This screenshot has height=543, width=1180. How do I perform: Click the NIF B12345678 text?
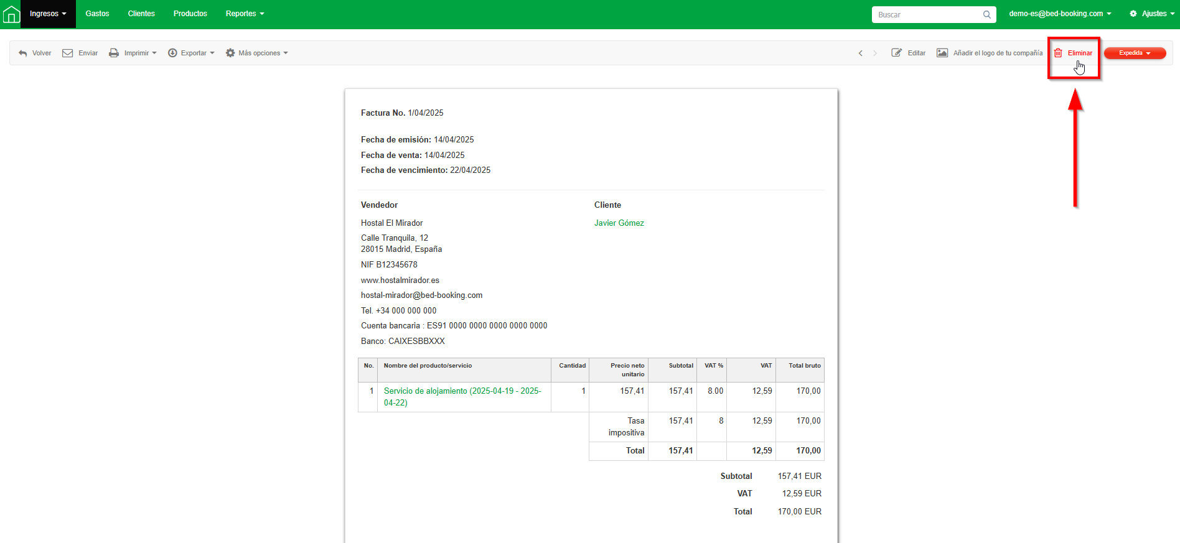click(x=389, y=265)
